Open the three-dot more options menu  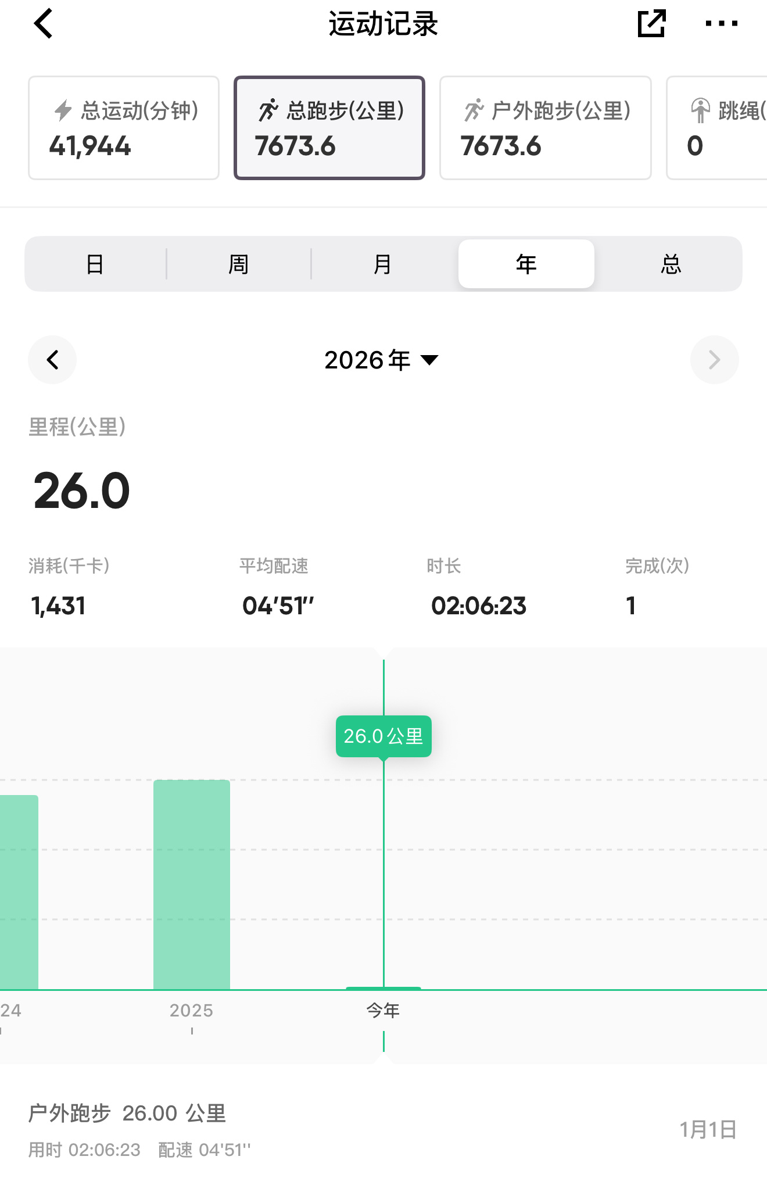coord(721,24)
